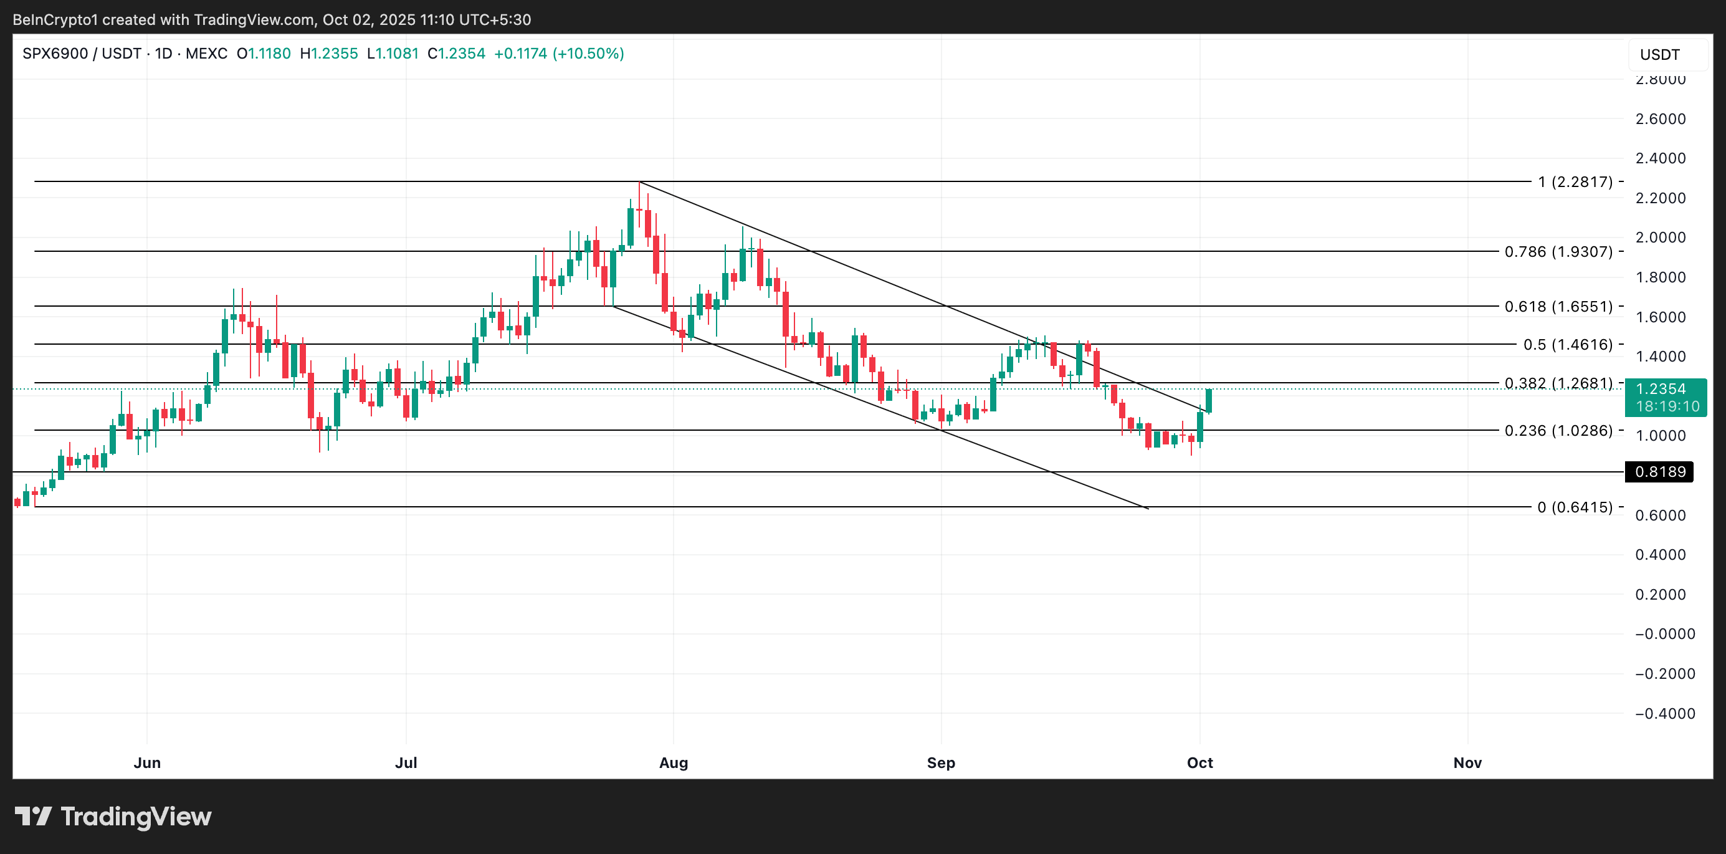Viewport: 1726px width, 854px height.
Task: Click the 0.8189 black price label
Action: pos(1659,472)
